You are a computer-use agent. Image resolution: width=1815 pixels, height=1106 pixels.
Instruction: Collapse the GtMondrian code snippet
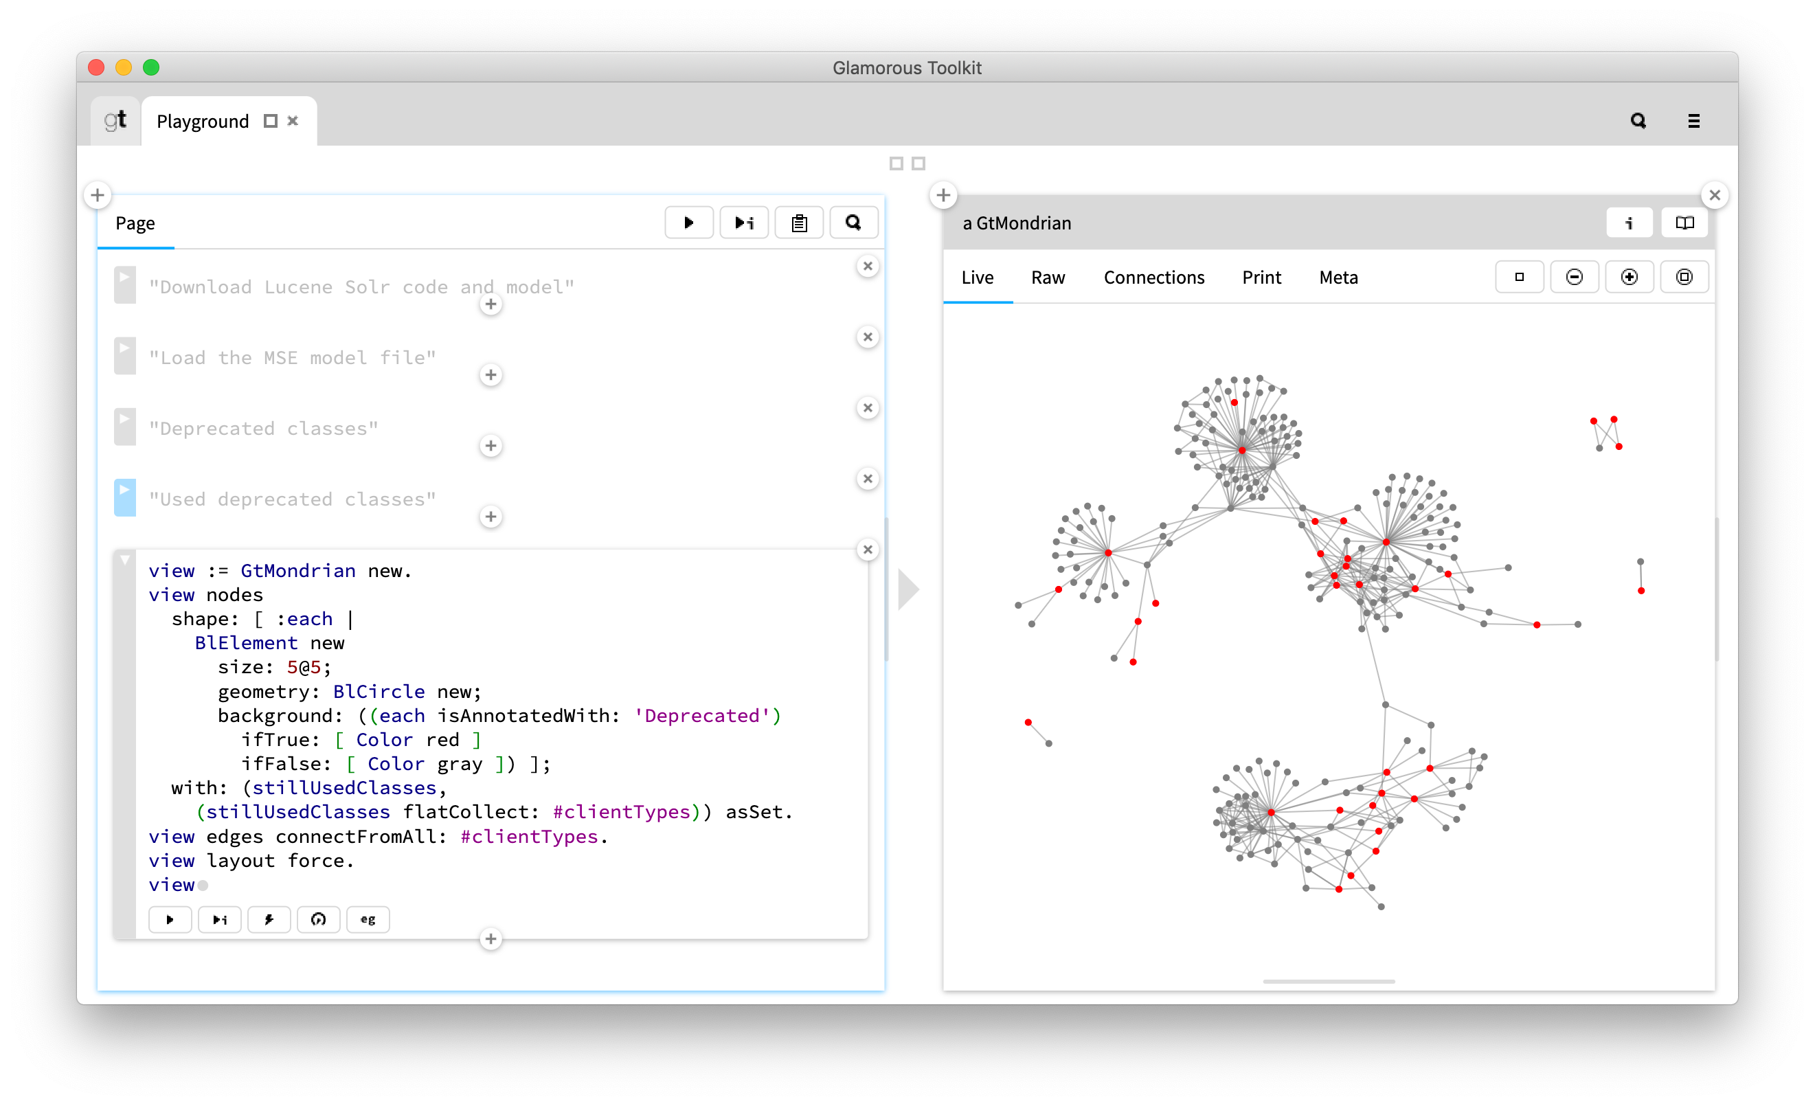point(124,560)
